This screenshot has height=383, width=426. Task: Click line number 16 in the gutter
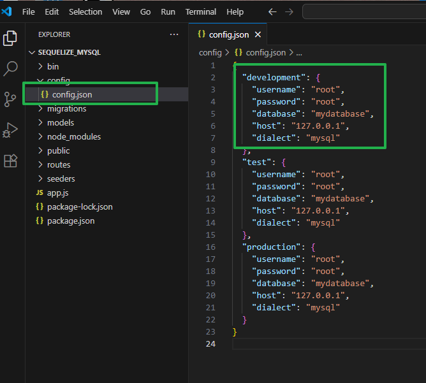[210, 247]
